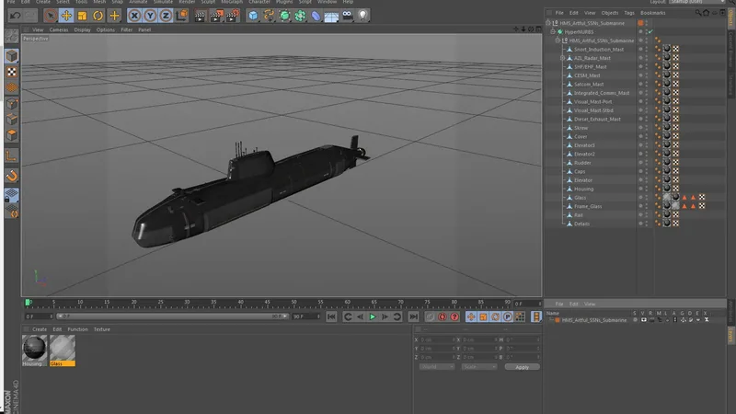Open the World coordinate dropdown
Viewport: 736px width, 414px height.
pos(436,366)
